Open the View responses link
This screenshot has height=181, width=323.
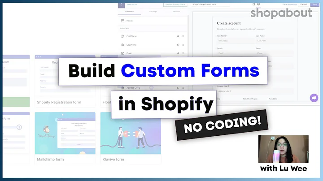pyautogui.click(x=289, y=4)
